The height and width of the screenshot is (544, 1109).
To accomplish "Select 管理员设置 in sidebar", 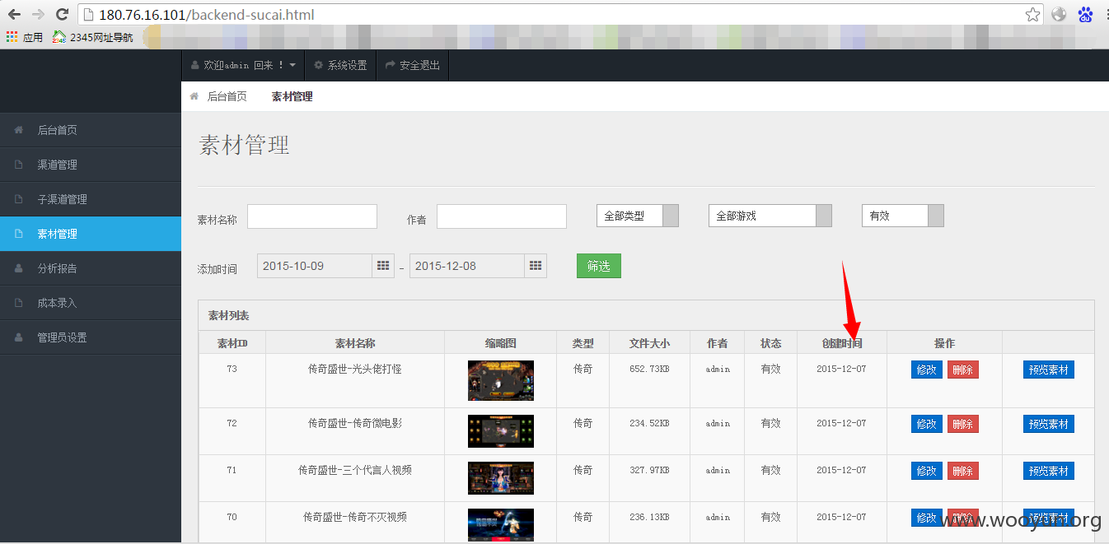I will tap(91, 337).
